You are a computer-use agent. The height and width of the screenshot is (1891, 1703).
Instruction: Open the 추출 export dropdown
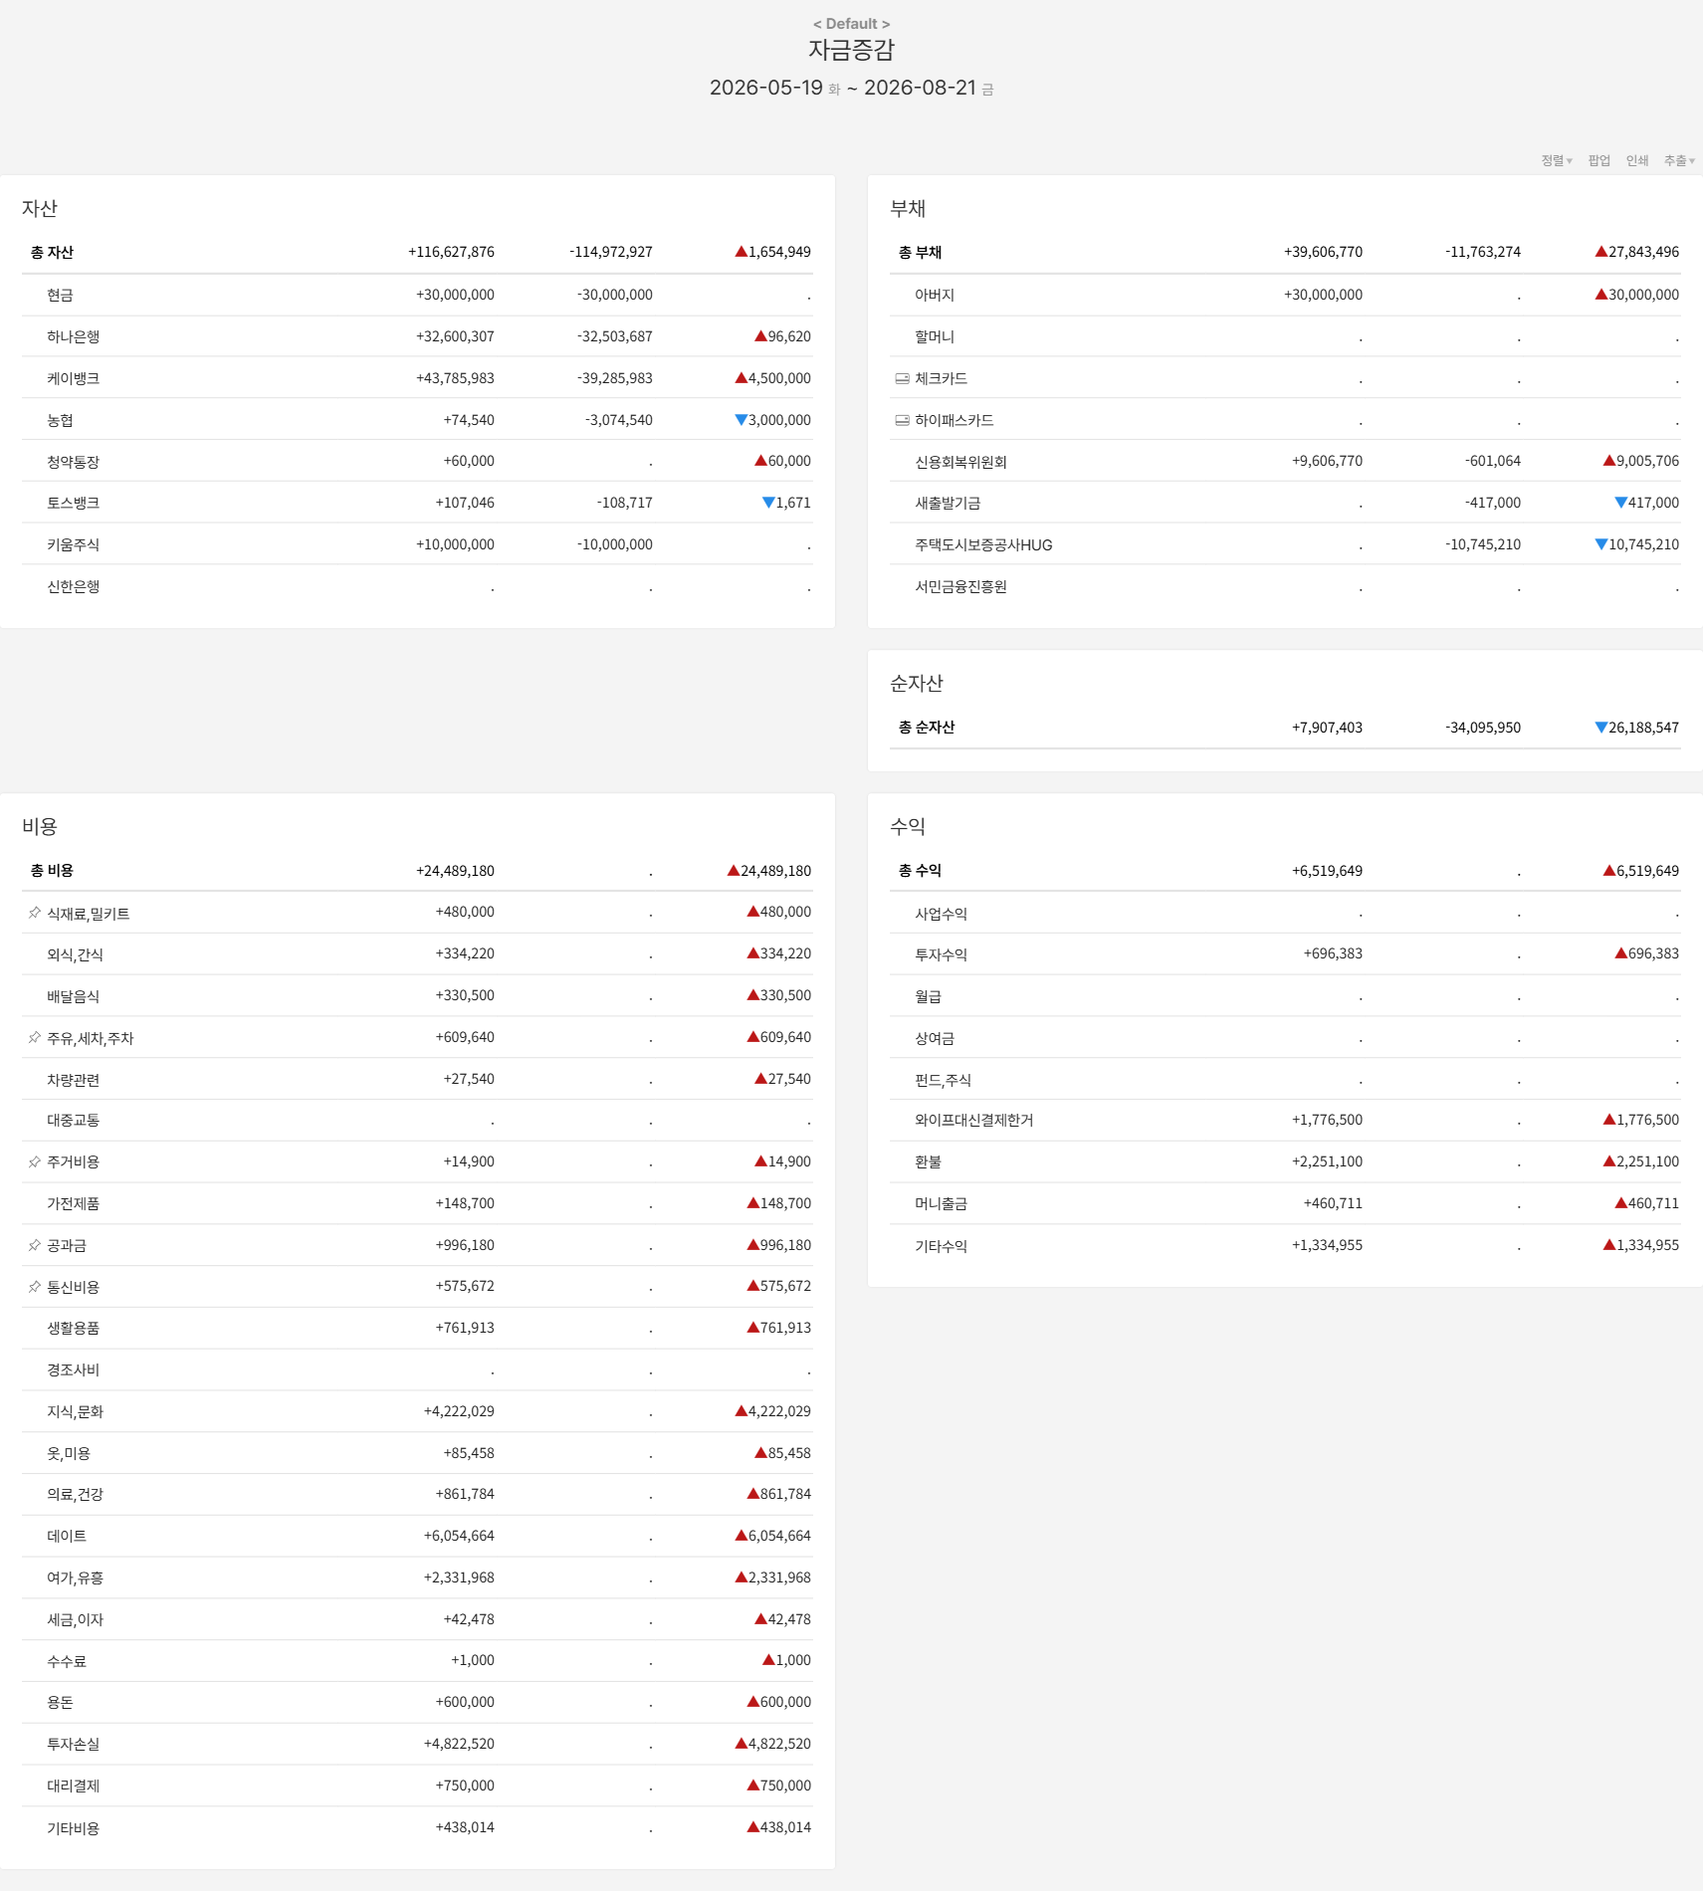pos(1679,160)
